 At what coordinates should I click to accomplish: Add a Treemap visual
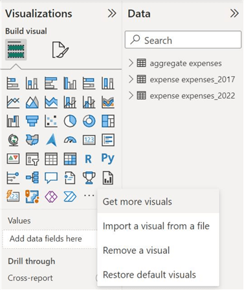108,121
